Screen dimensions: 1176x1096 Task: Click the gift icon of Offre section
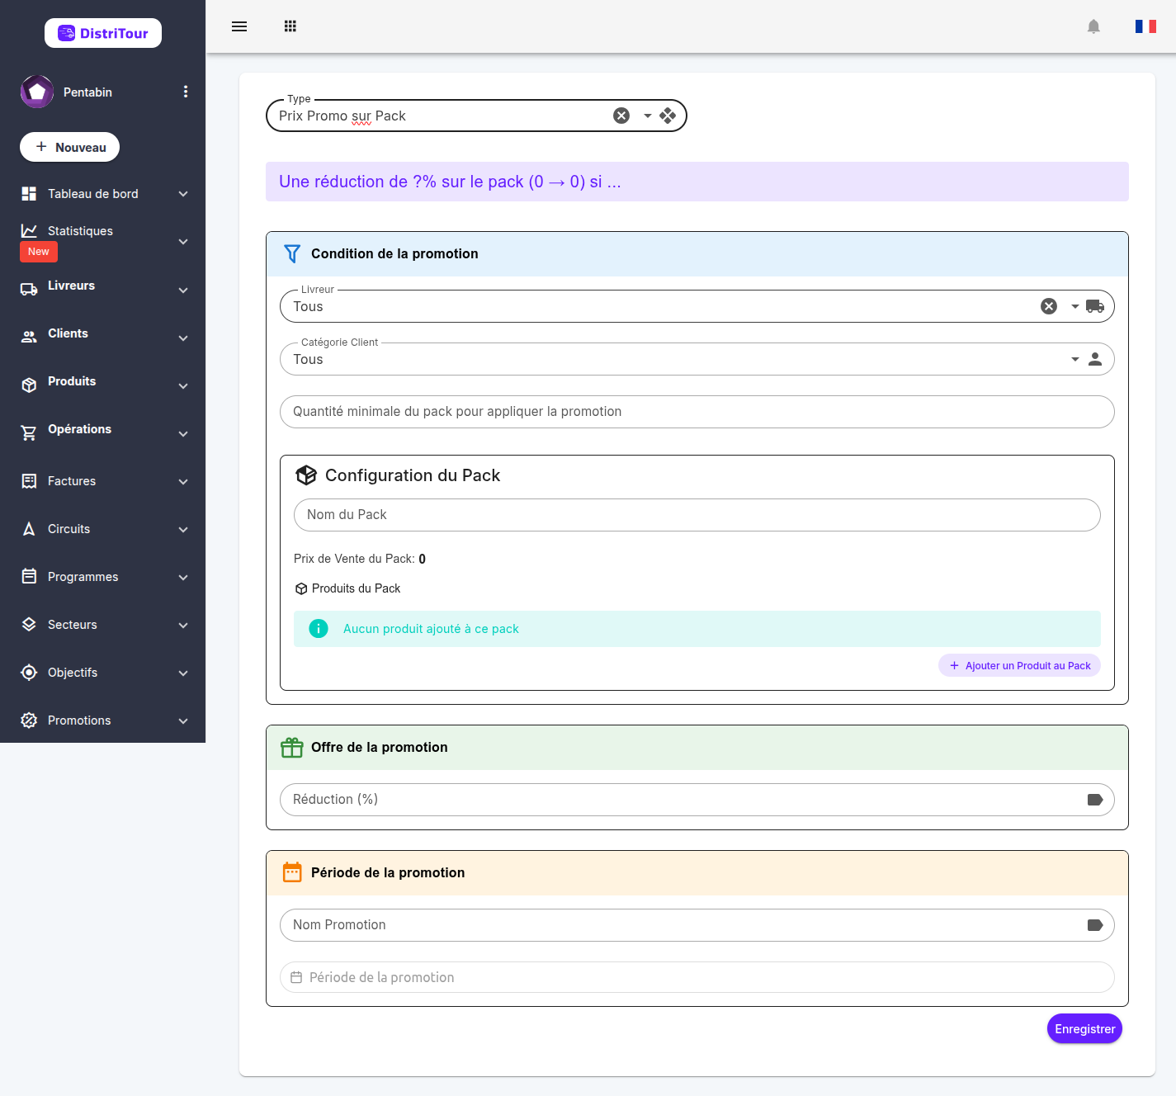click(x=292, y=747)
